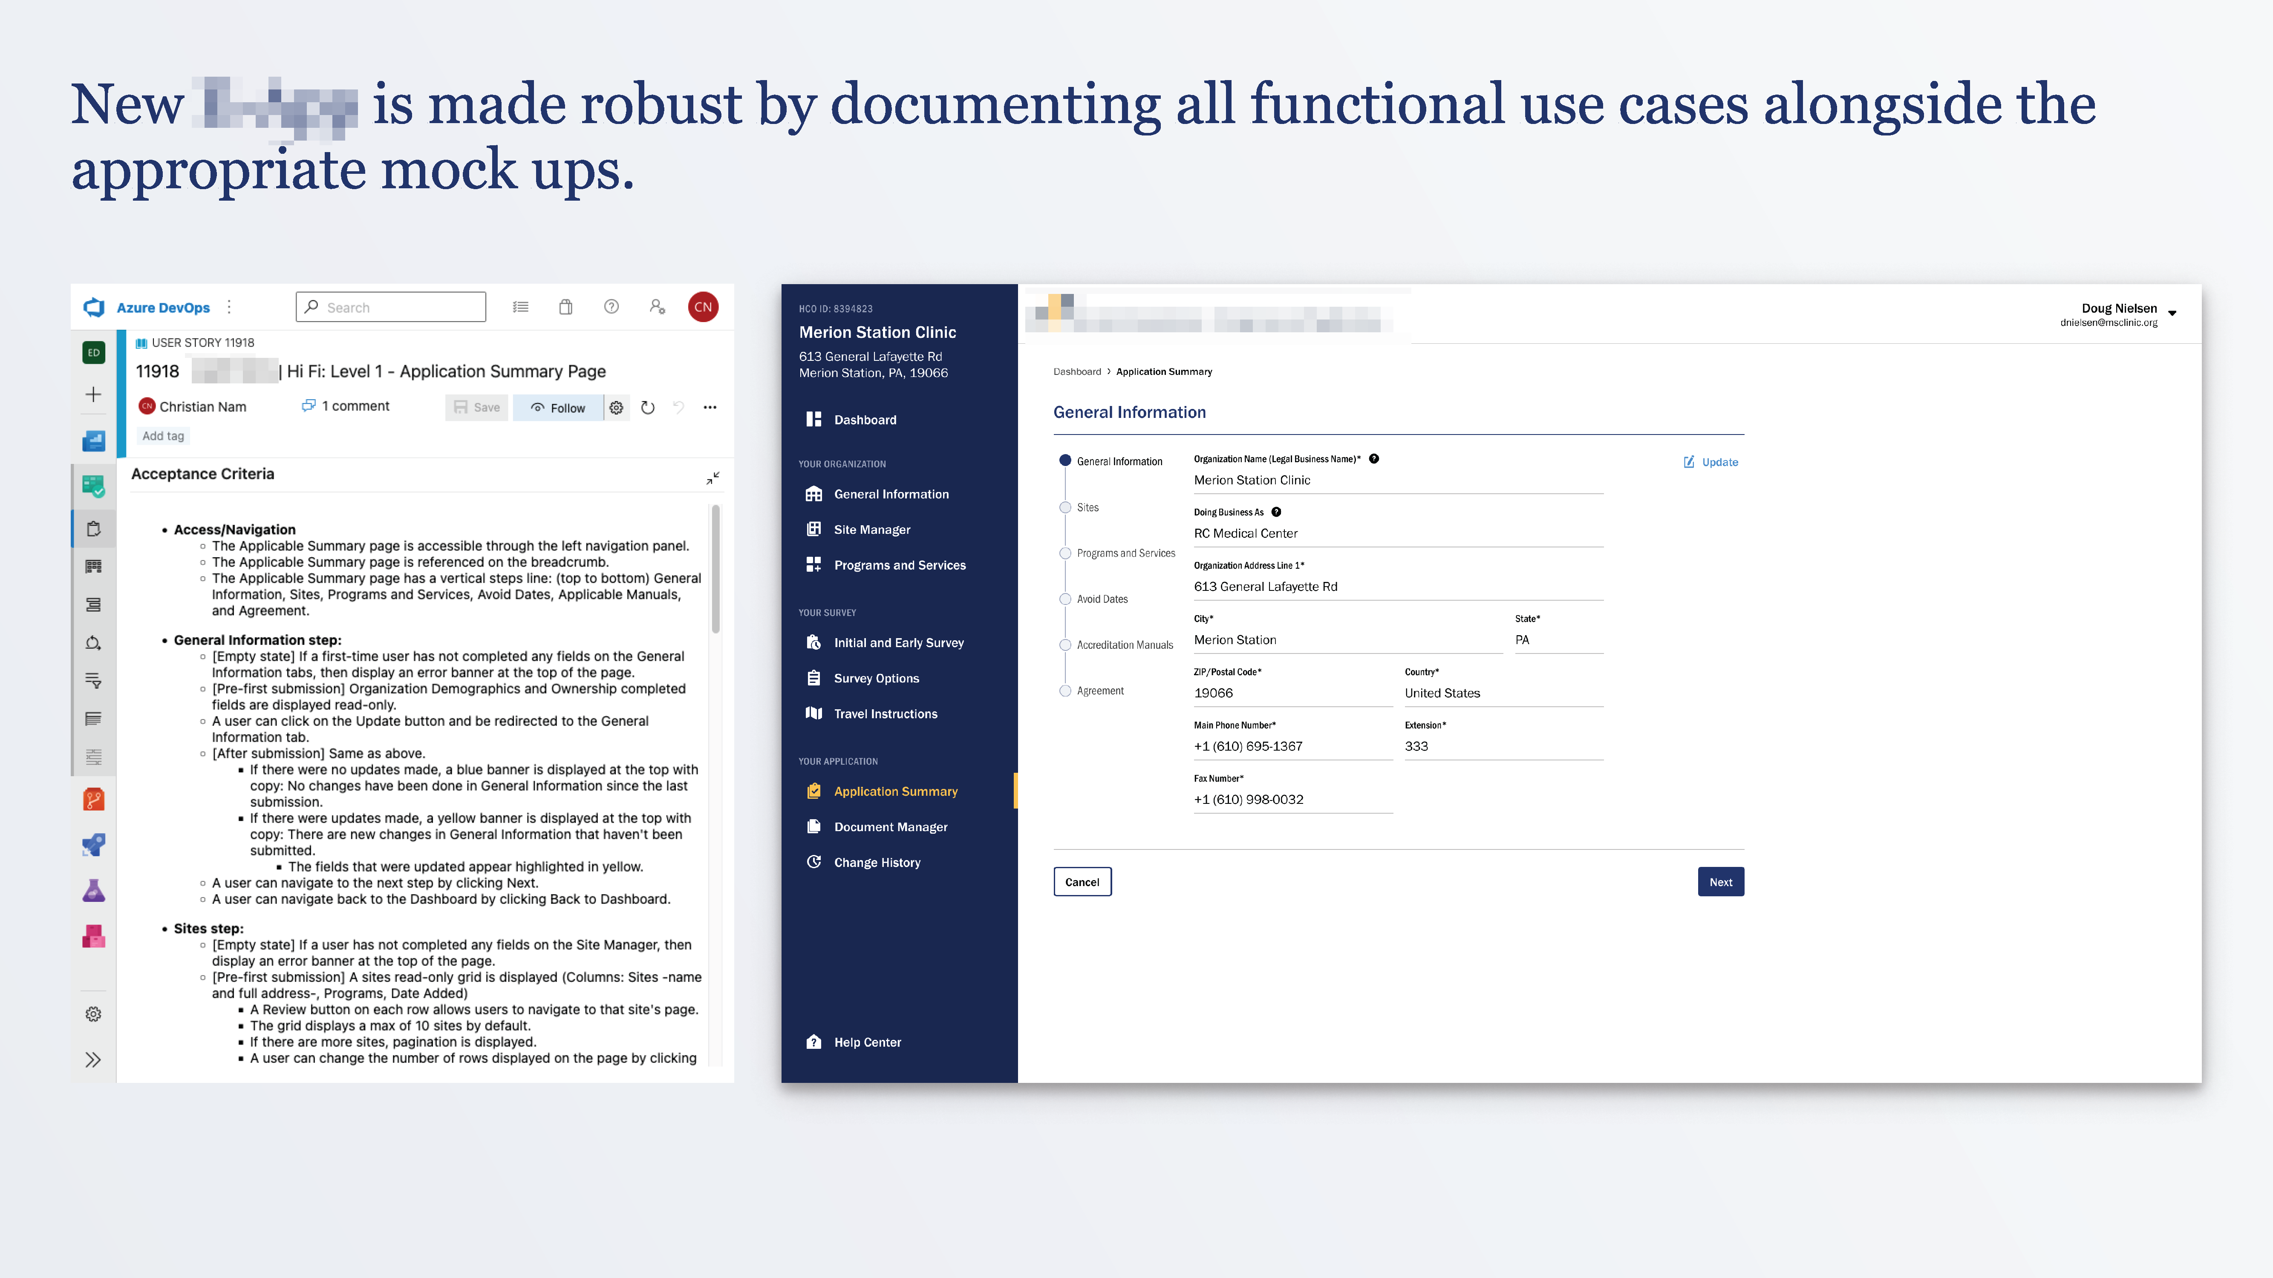Select the Programs and Services step circle
Image resolution: width=2273 pixels, height=1278 pixels.
[x=1065, y=553]
